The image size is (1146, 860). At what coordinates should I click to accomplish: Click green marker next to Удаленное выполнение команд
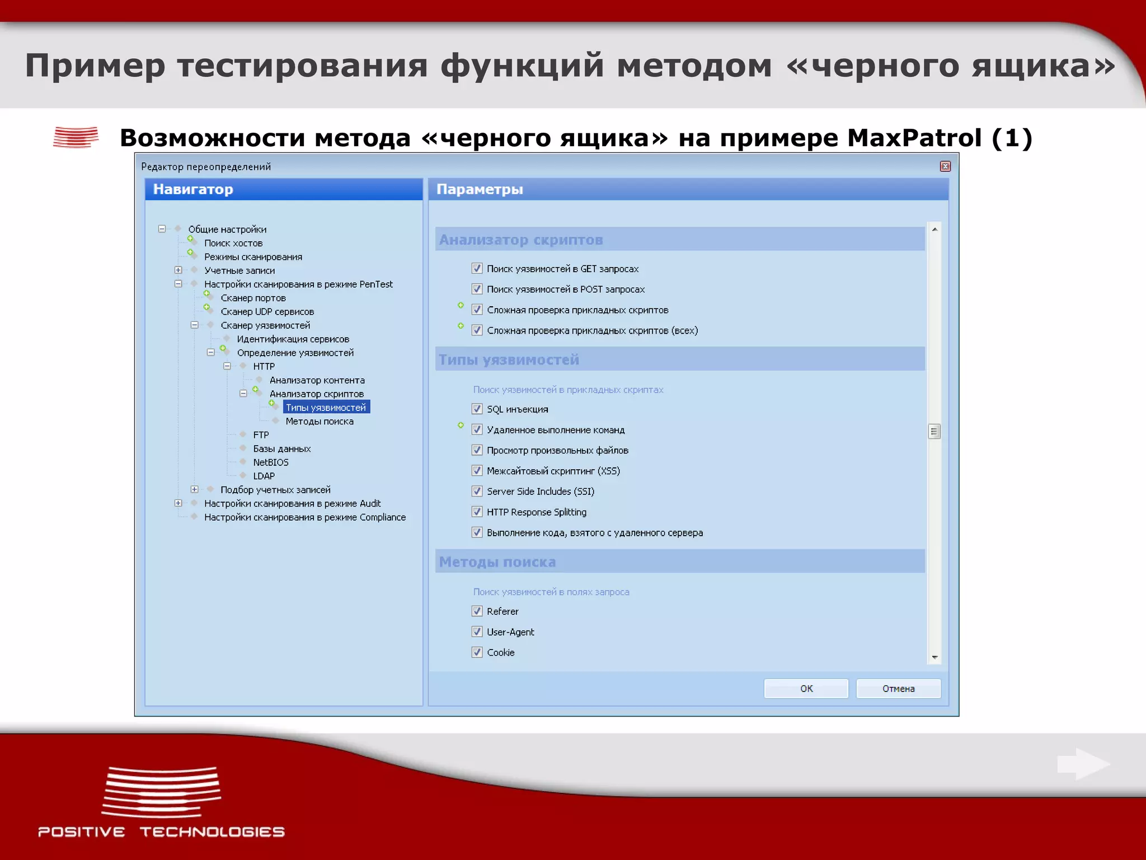pyautogui.click(x=461, y=426)
